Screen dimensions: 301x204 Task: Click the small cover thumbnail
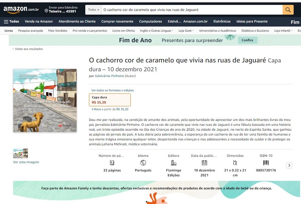coord(20,153)
